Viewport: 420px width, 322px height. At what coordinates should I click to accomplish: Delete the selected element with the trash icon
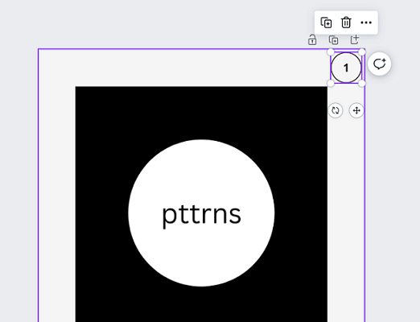coord(346,23)
